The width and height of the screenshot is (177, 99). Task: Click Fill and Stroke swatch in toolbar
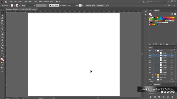[x=2, y=60]
